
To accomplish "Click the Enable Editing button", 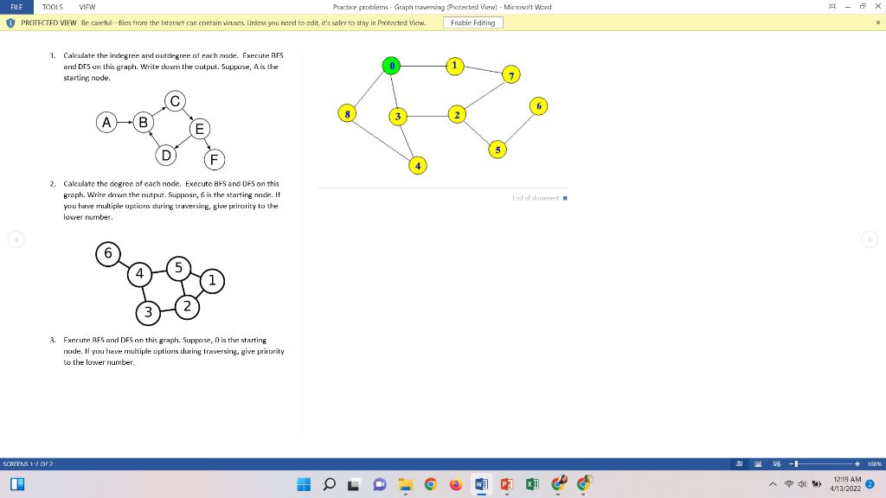I will click(x=472, y=22).
